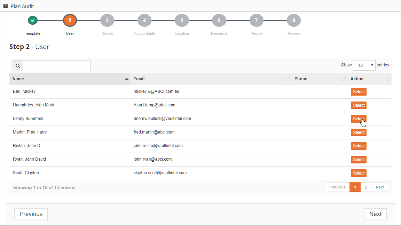Click the large Next wizard button

(375, 214)
